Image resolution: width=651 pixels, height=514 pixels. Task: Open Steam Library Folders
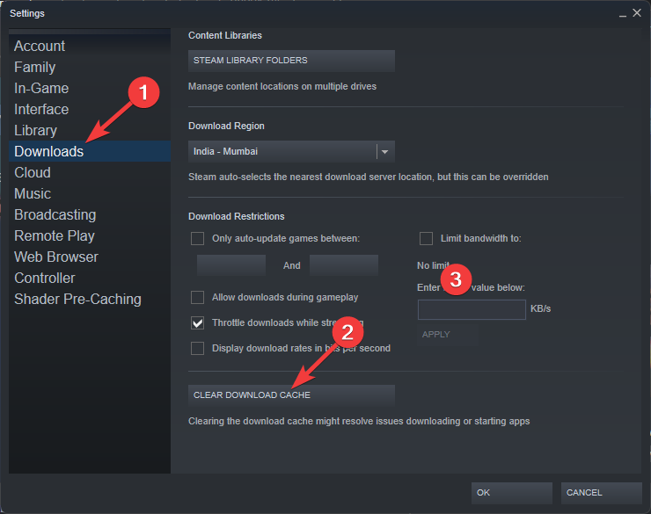point(291,61)
